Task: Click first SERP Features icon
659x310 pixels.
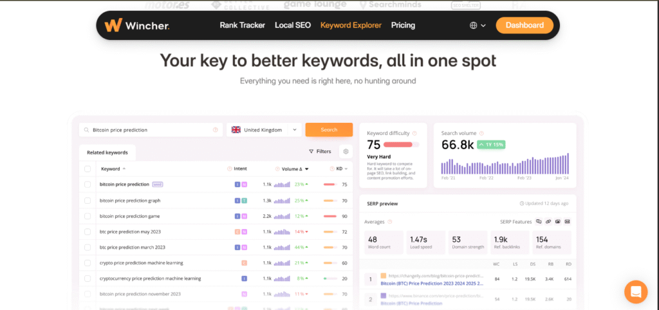Action: click(539, 221)
